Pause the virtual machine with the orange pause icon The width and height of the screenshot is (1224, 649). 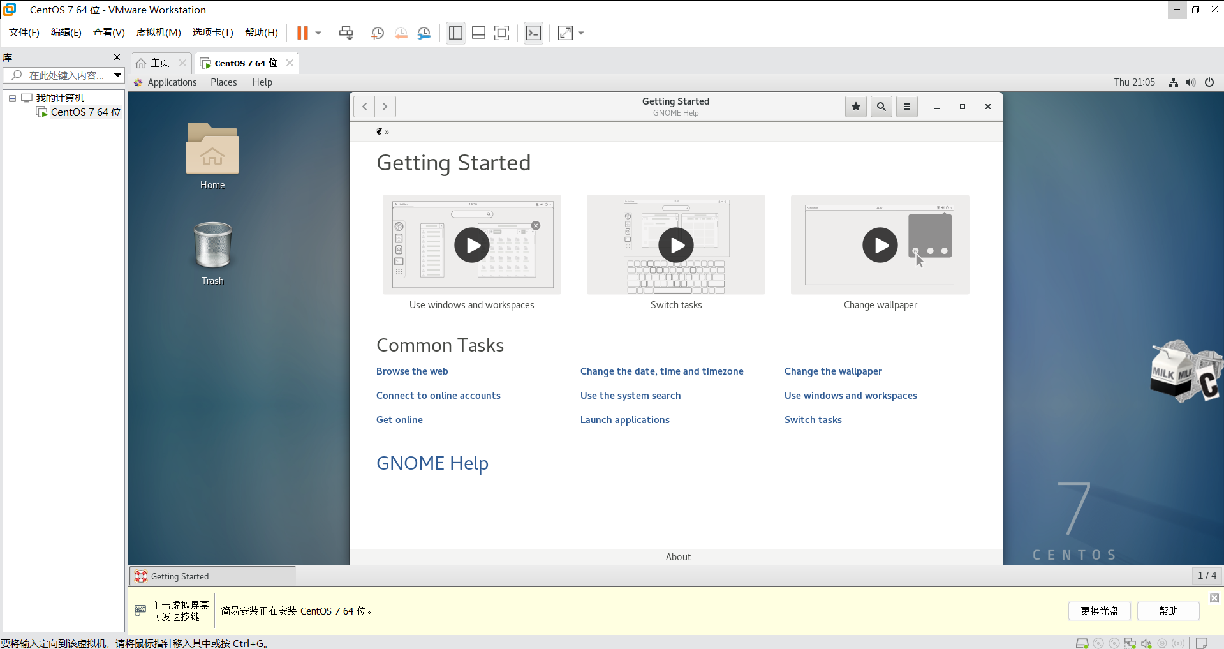pyautogui.click(x=302, y=33)
